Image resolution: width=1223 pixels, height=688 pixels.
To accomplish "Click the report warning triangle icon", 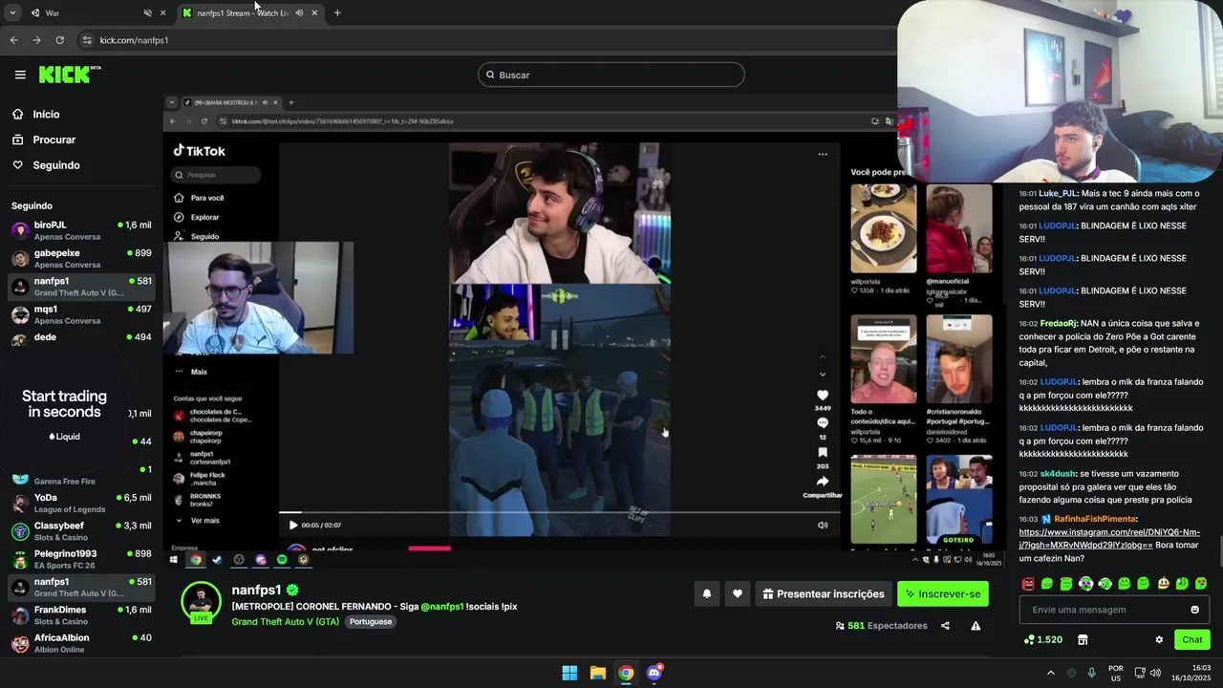I will (x=976, y=626).
